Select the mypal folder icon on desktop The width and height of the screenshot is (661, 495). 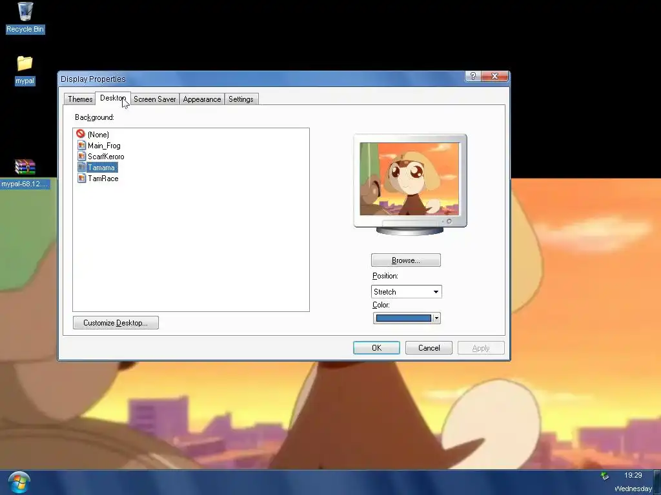25,70
